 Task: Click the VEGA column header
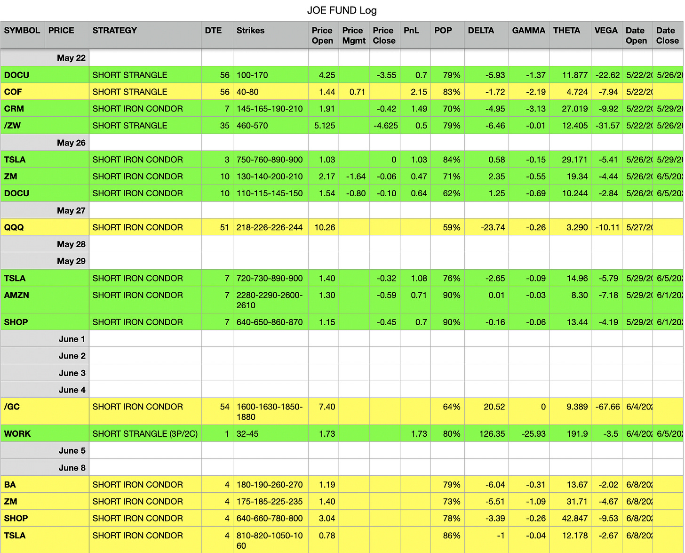(x=606, y=35)
